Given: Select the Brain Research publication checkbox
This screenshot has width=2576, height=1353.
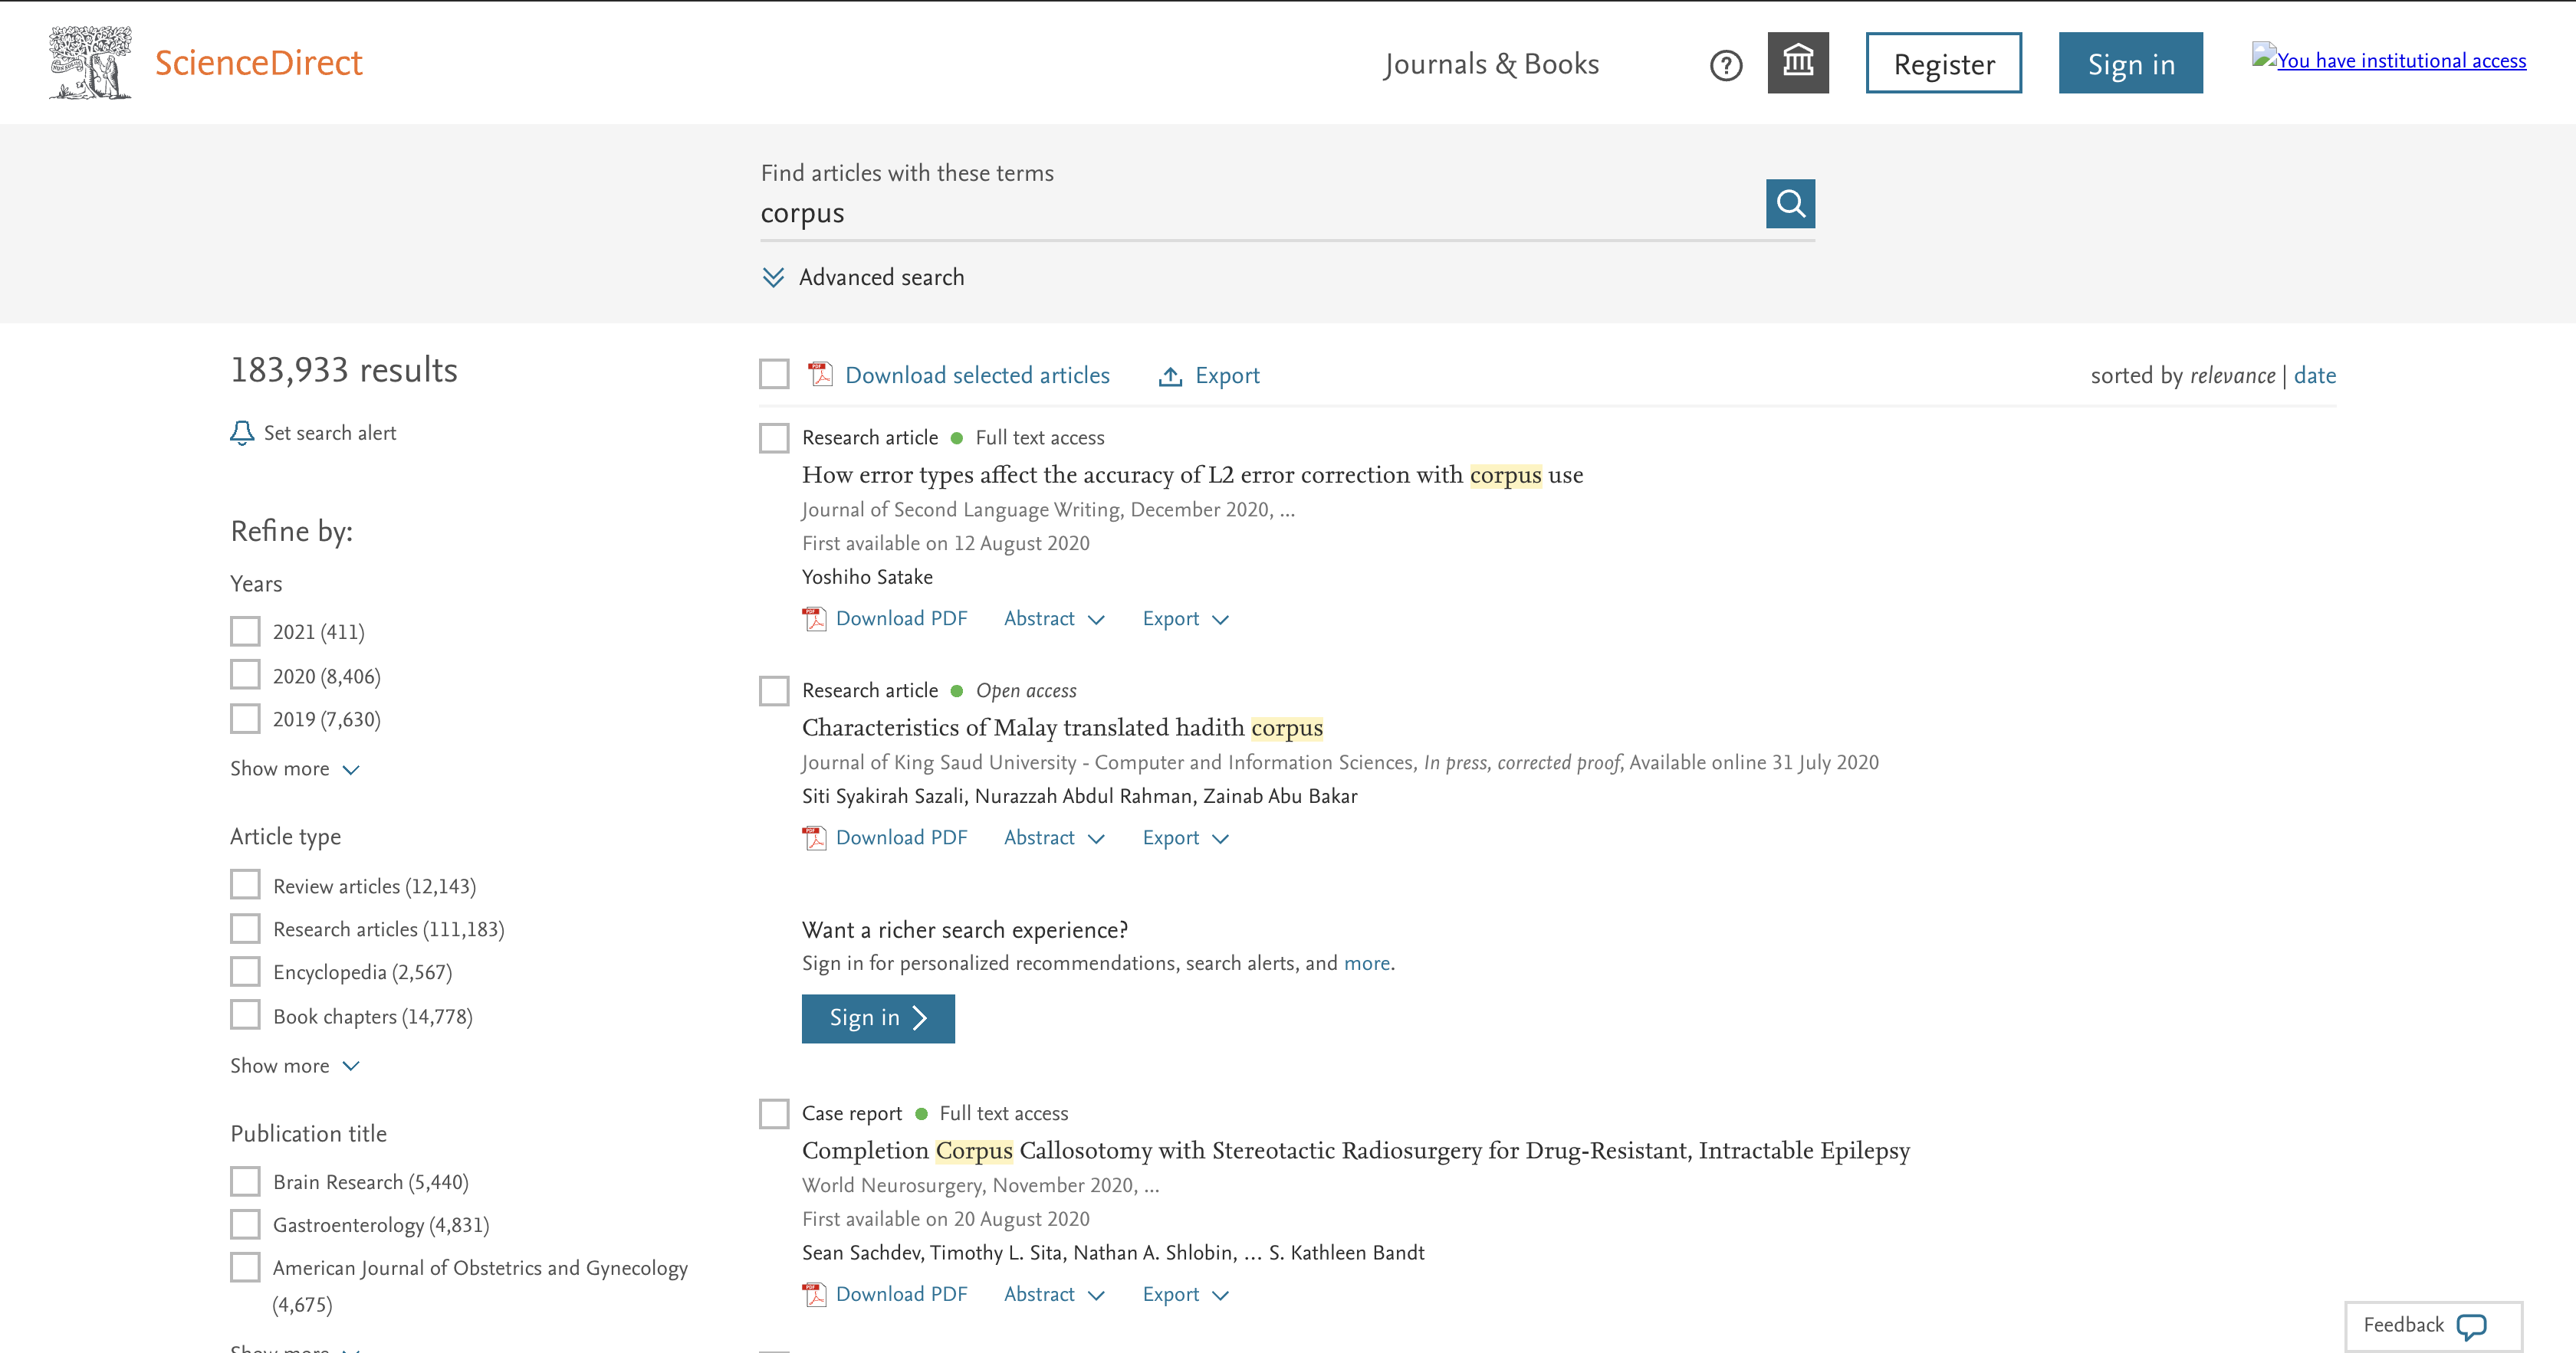Looking at the screenshot, I should coord(245,1181).
